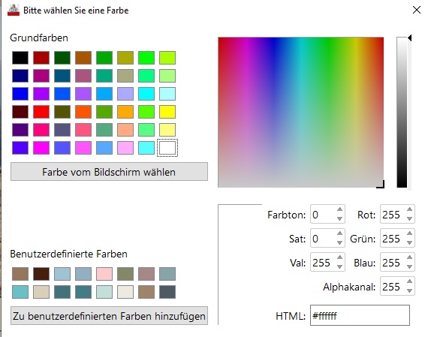Image resolution: width=428 pixels, height=337 pixels.
Task: Pick the pure red basic color swatch
Action: (x=41, y=112)
